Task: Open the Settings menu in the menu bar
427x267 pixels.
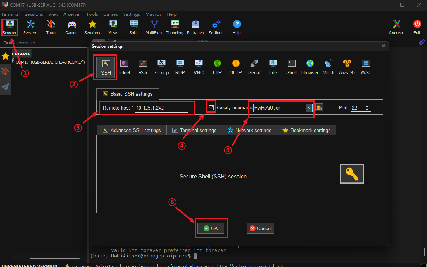Action: 132,14
